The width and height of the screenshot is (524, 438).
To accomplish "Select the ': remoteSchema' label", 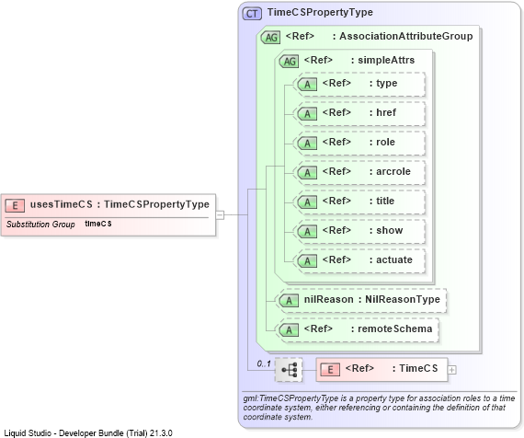I will click(x=392, y=328).
